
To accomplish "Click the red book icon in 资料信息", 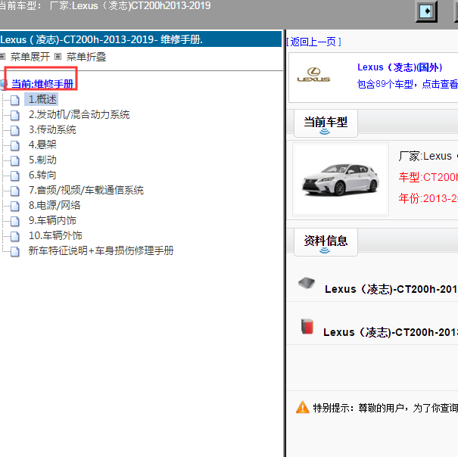I will [x=307, y=326].
